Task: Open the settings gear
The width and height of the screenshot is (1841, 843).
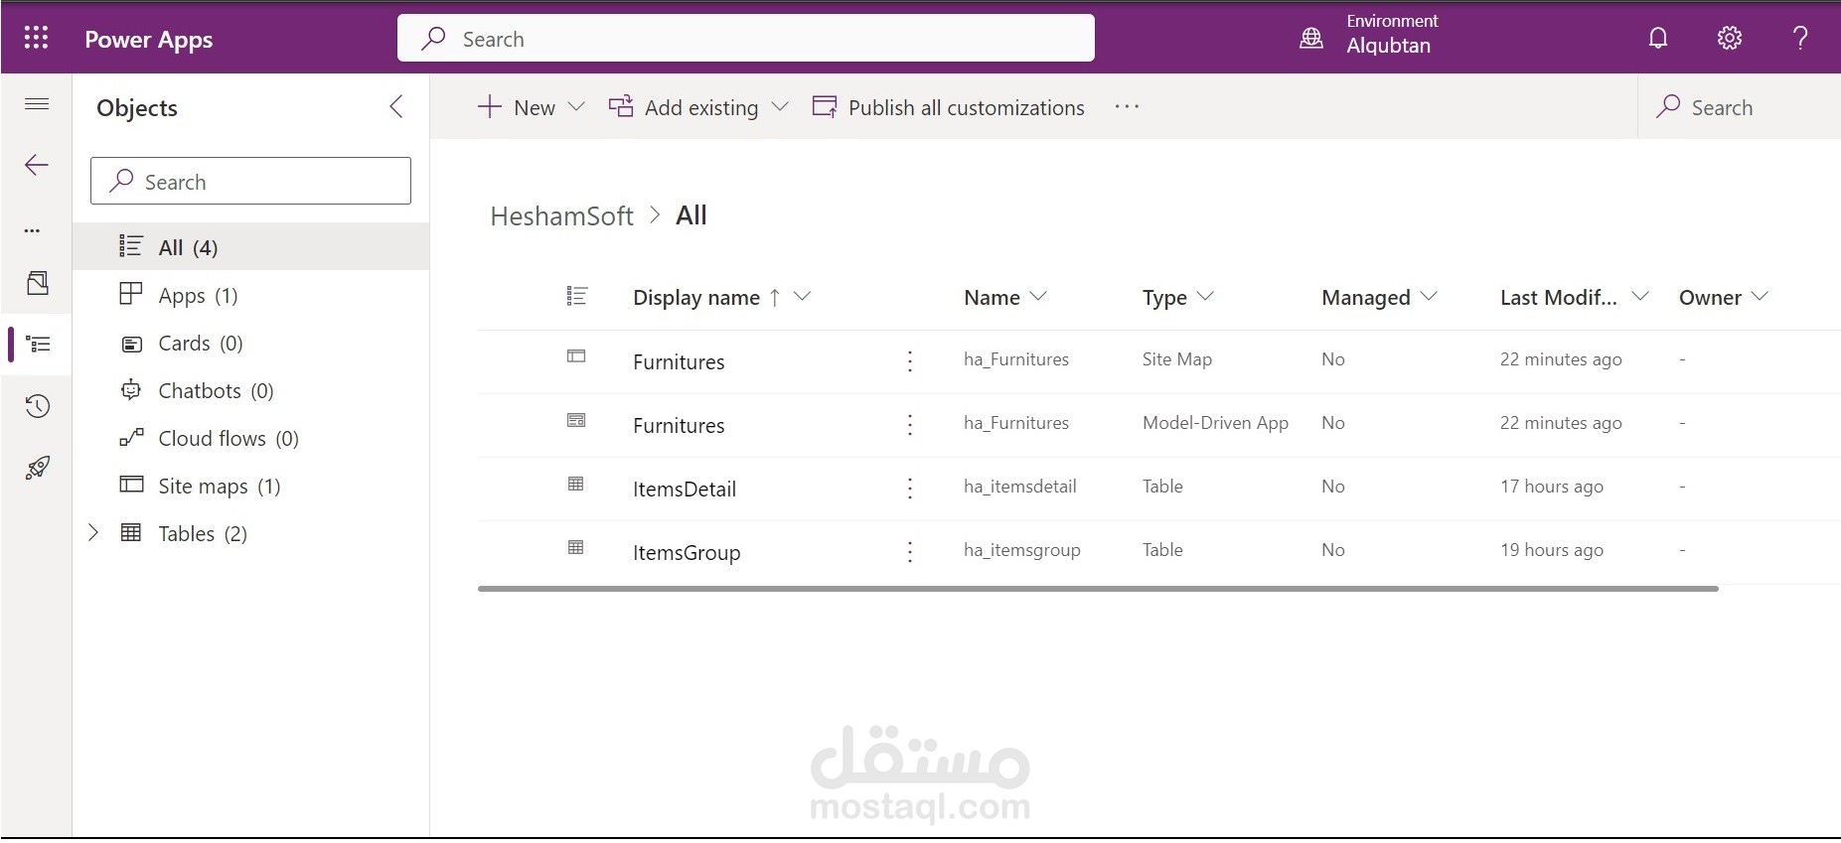Action: coord(1730,38)
